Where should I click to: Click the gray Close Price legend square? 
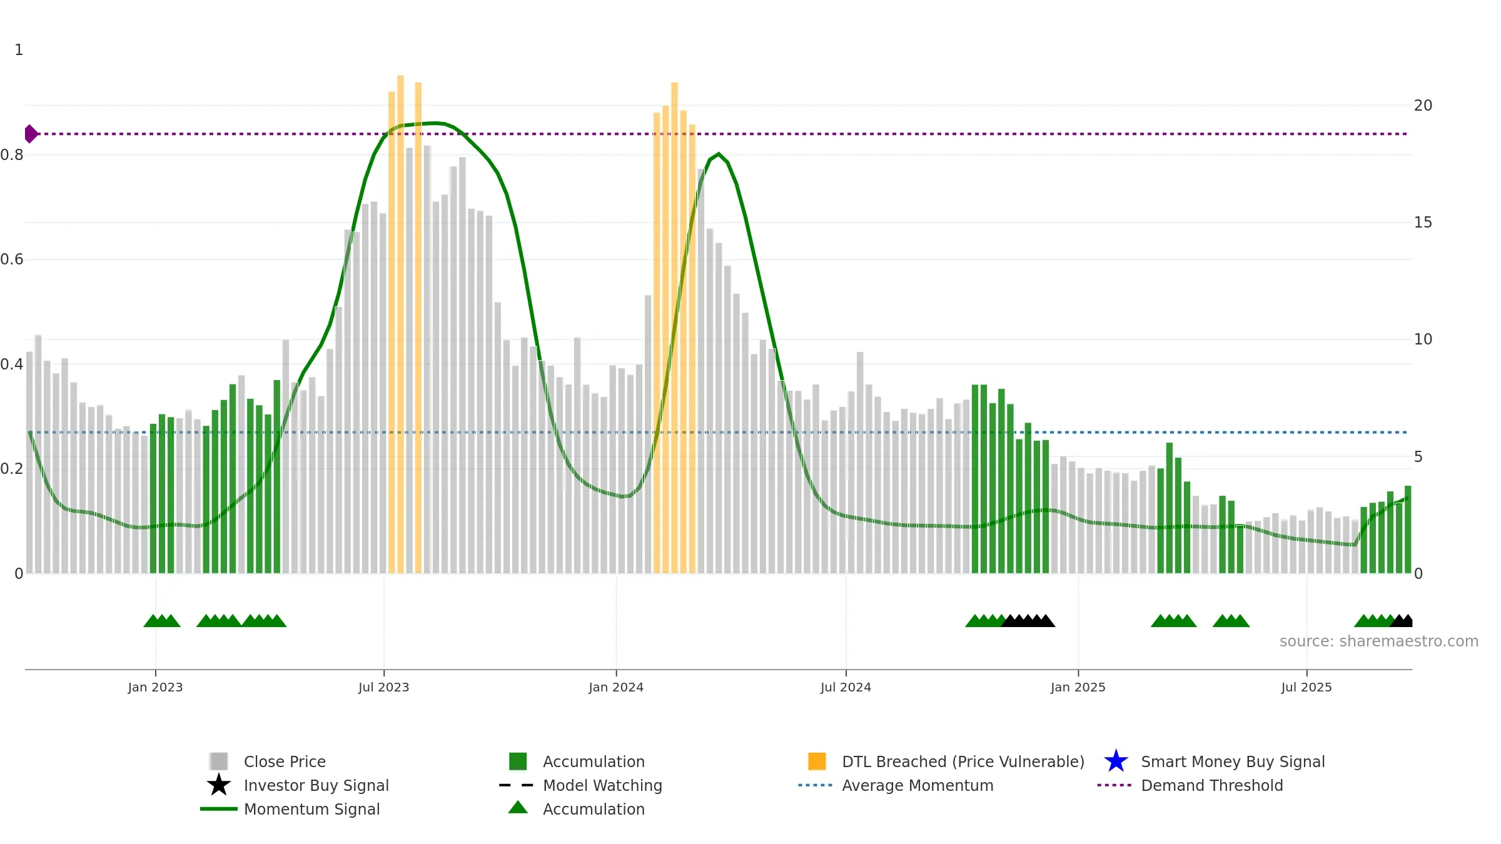(218, 761)
